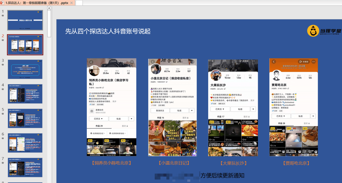This screenshot has width=342, height=183.
Task: Switch to the 喜欢 tab in 小温北京日记
Action: click(185, 118)
